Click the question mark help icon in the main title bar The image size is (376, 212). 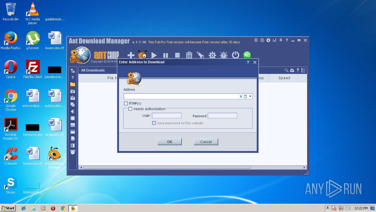point(287,40)
